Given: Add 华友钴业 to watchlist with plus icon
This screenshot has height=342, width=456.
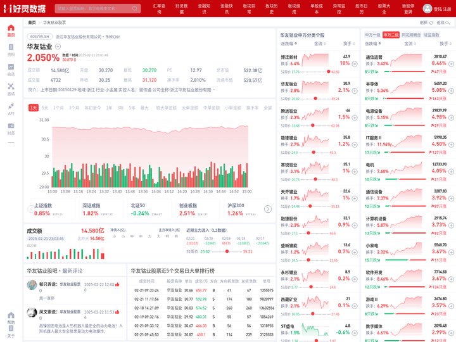Looking at the screenshot, I should pos(58,46).
